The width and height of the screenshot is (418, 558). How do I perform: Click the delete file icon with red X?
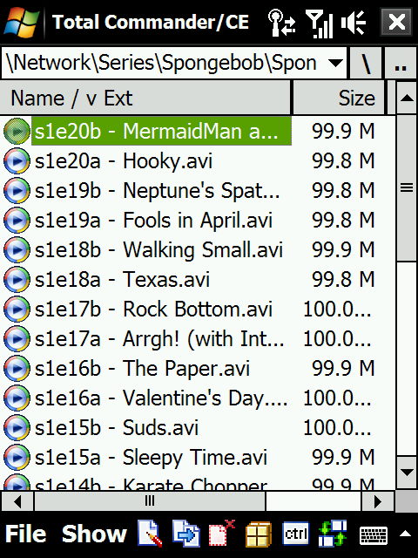coord(222,534)
